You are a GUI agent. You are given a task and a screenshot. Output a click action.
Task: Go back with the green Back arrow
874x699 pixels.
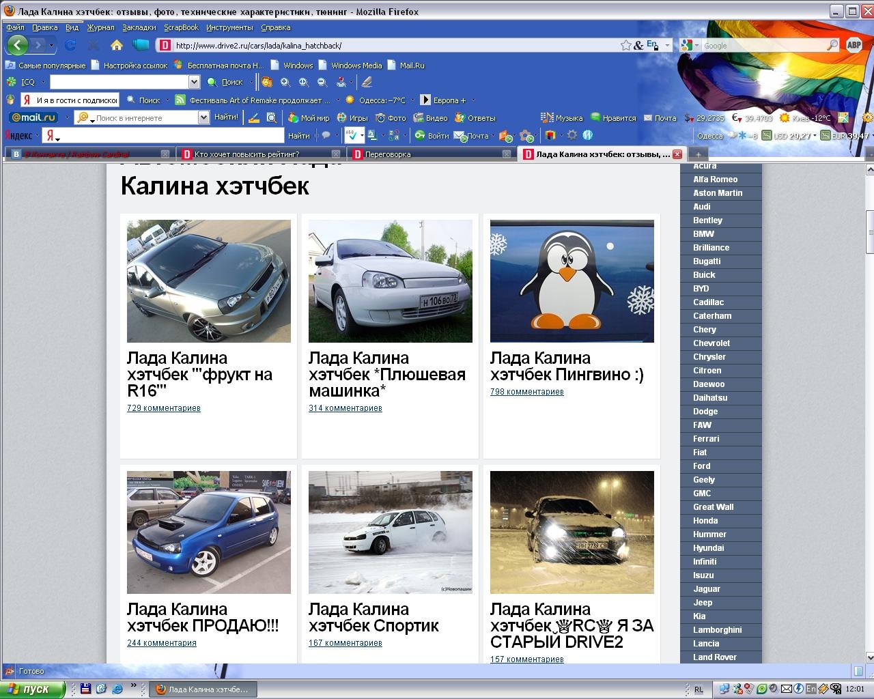[x=17, y=45]
